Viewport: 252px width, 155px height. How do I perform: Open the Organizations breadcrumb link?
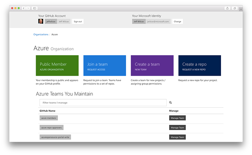click(x=41, y=35)
